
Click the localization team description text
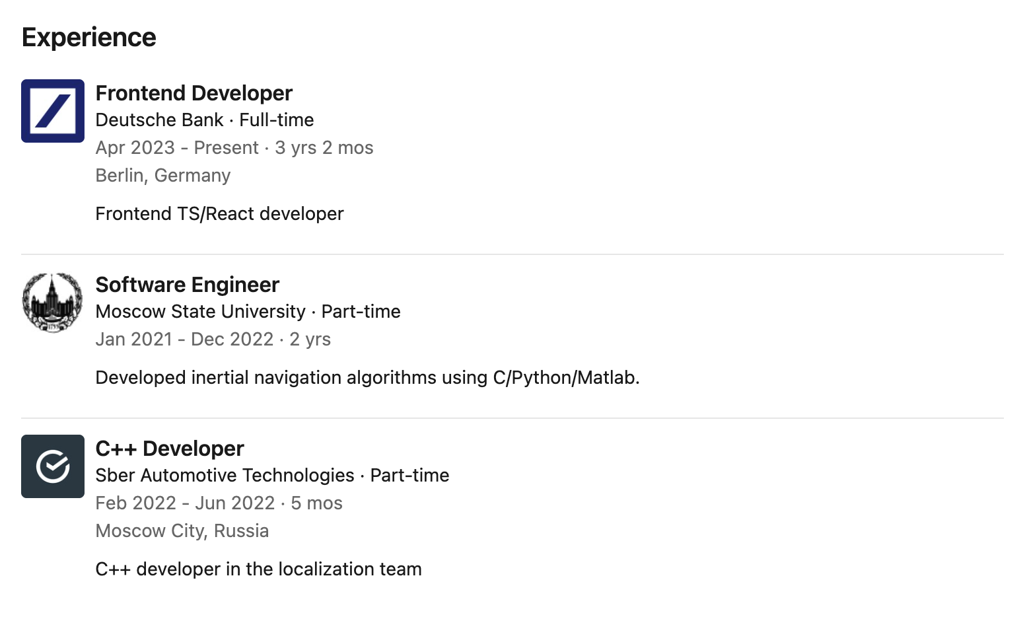tap(258, 569)
